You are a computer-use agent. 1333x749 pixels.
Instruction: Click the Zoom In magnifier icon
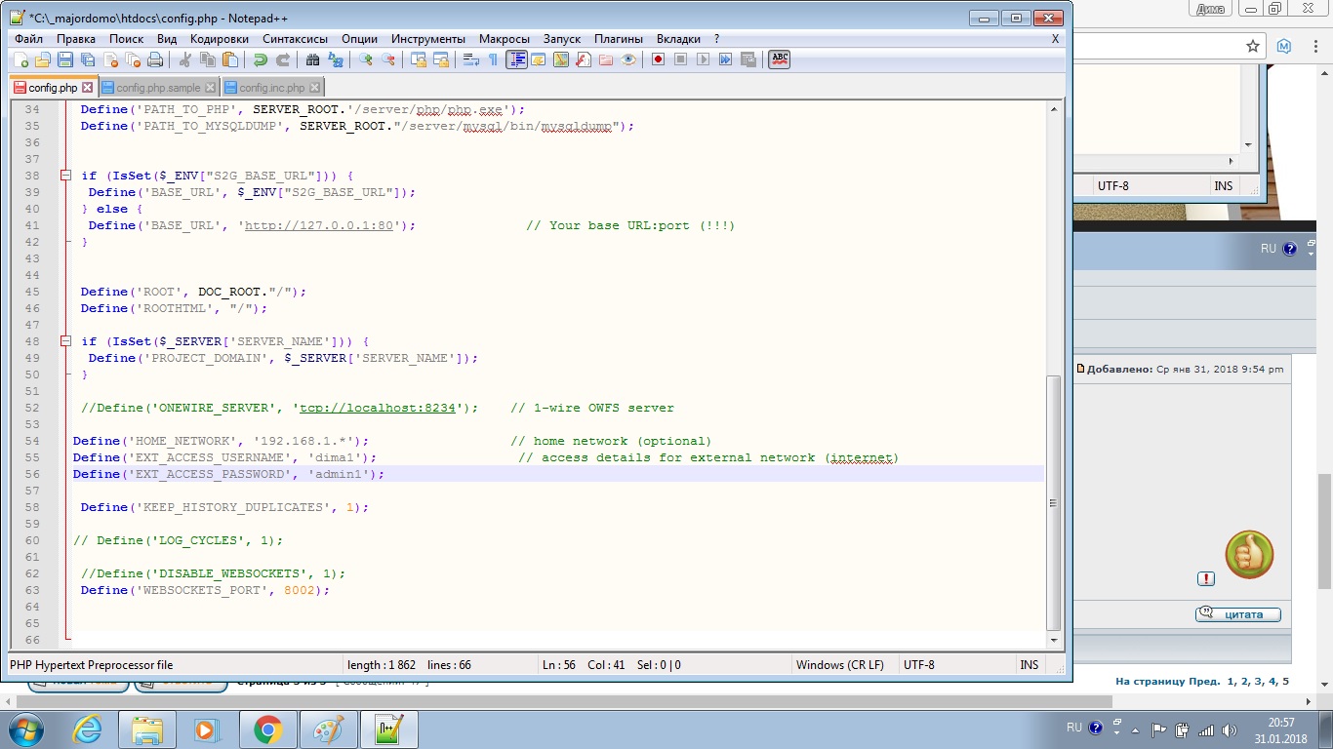coord(366,59)
